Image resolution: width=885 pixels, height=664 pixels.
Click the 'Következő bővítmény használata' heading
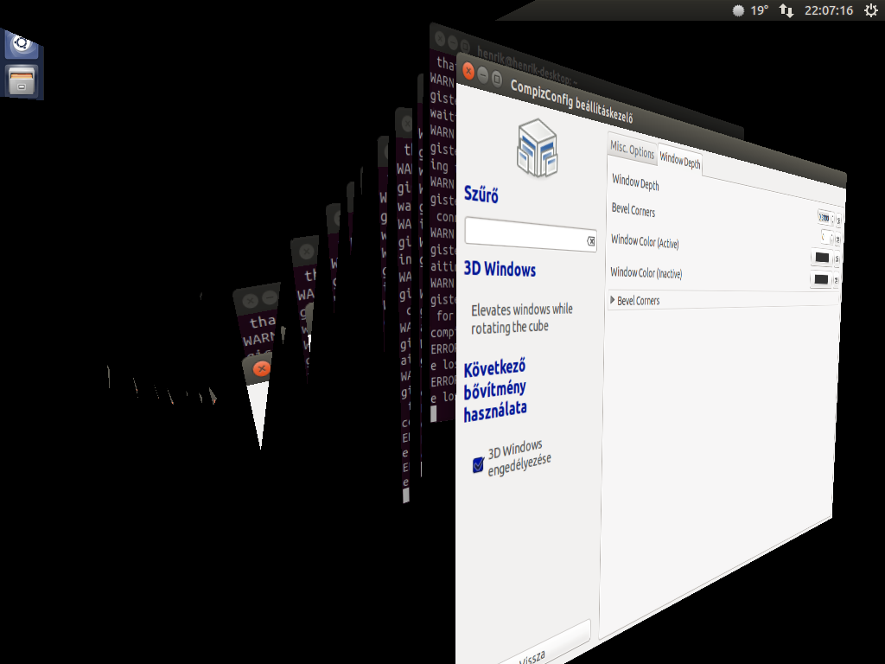click(495, 390)
